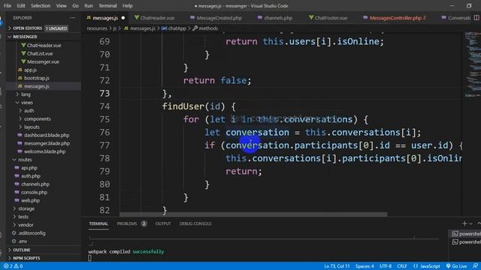Click UTF-8 encoding in status bar
The image size is (481, 270).
tap(386, 266)
